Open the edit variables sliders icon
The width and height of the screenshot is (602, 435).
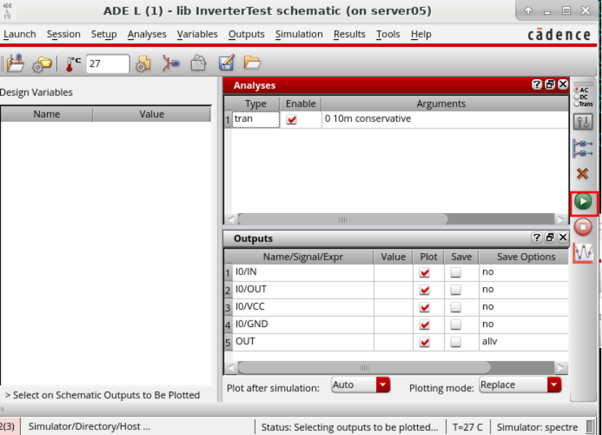click(x=583, y=123)
